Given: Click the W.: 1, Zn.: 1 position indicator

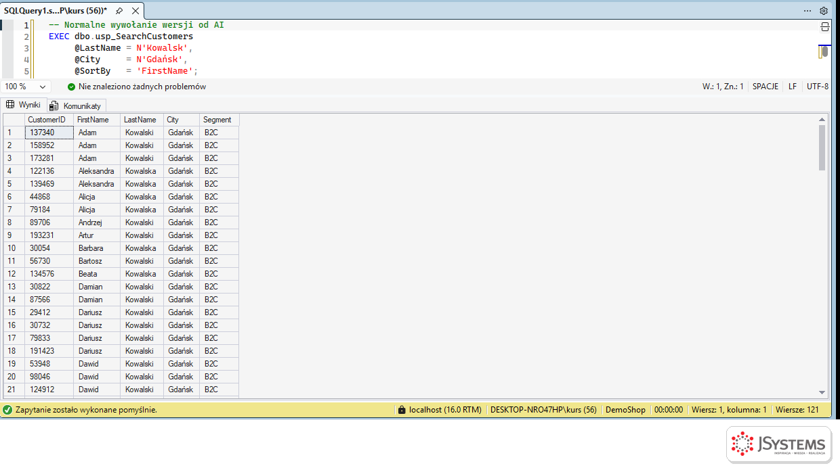Looking at the screenshot, I should click(723, 87).
